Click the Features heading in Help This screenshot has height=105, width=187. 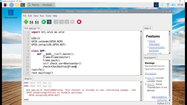point(153,36)
